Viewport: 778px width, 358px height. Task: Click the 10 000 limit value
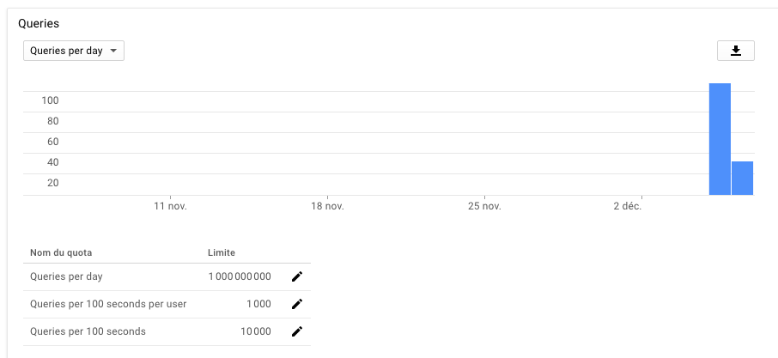point(256,331)
